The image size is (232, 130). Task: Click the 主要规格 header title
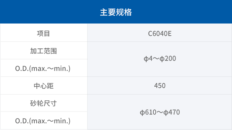tap(116, 12)
